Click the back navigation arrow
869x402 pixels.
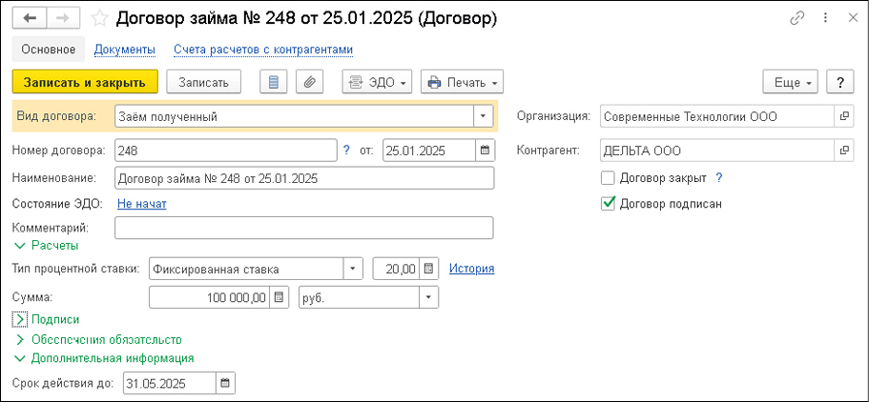pos(30,18)
